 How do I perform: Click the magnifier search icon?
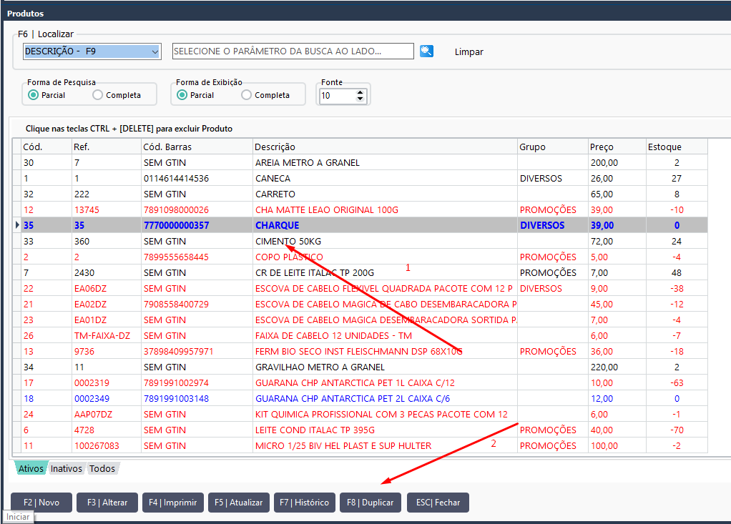tap(426, 51)
